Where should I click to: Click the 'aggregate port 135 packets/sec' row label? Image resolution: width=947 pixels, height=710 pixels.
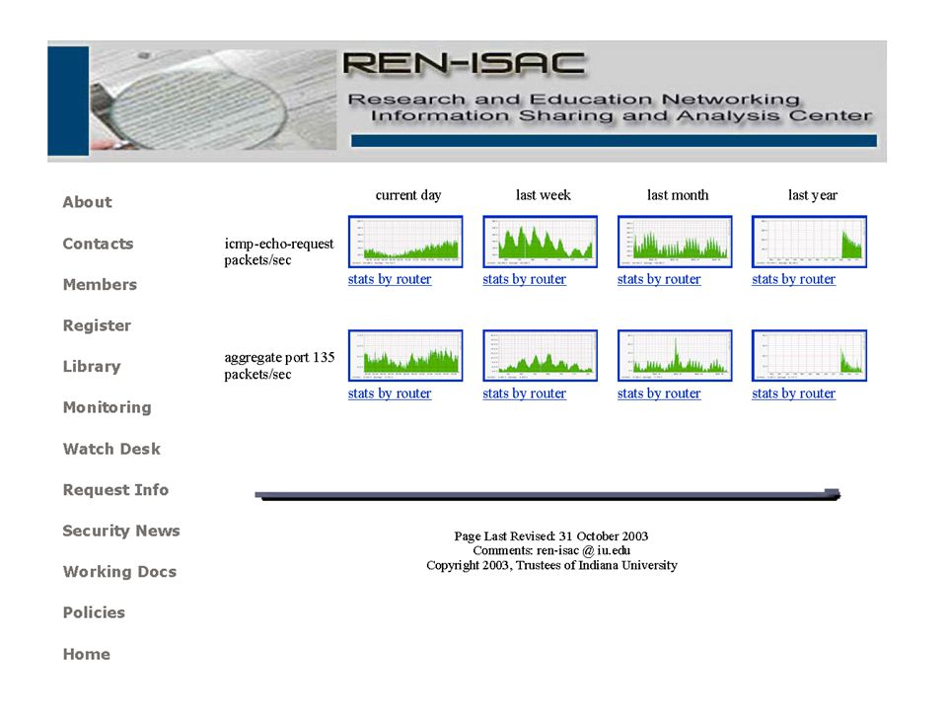pyautogui.click(x=279, y=366)
